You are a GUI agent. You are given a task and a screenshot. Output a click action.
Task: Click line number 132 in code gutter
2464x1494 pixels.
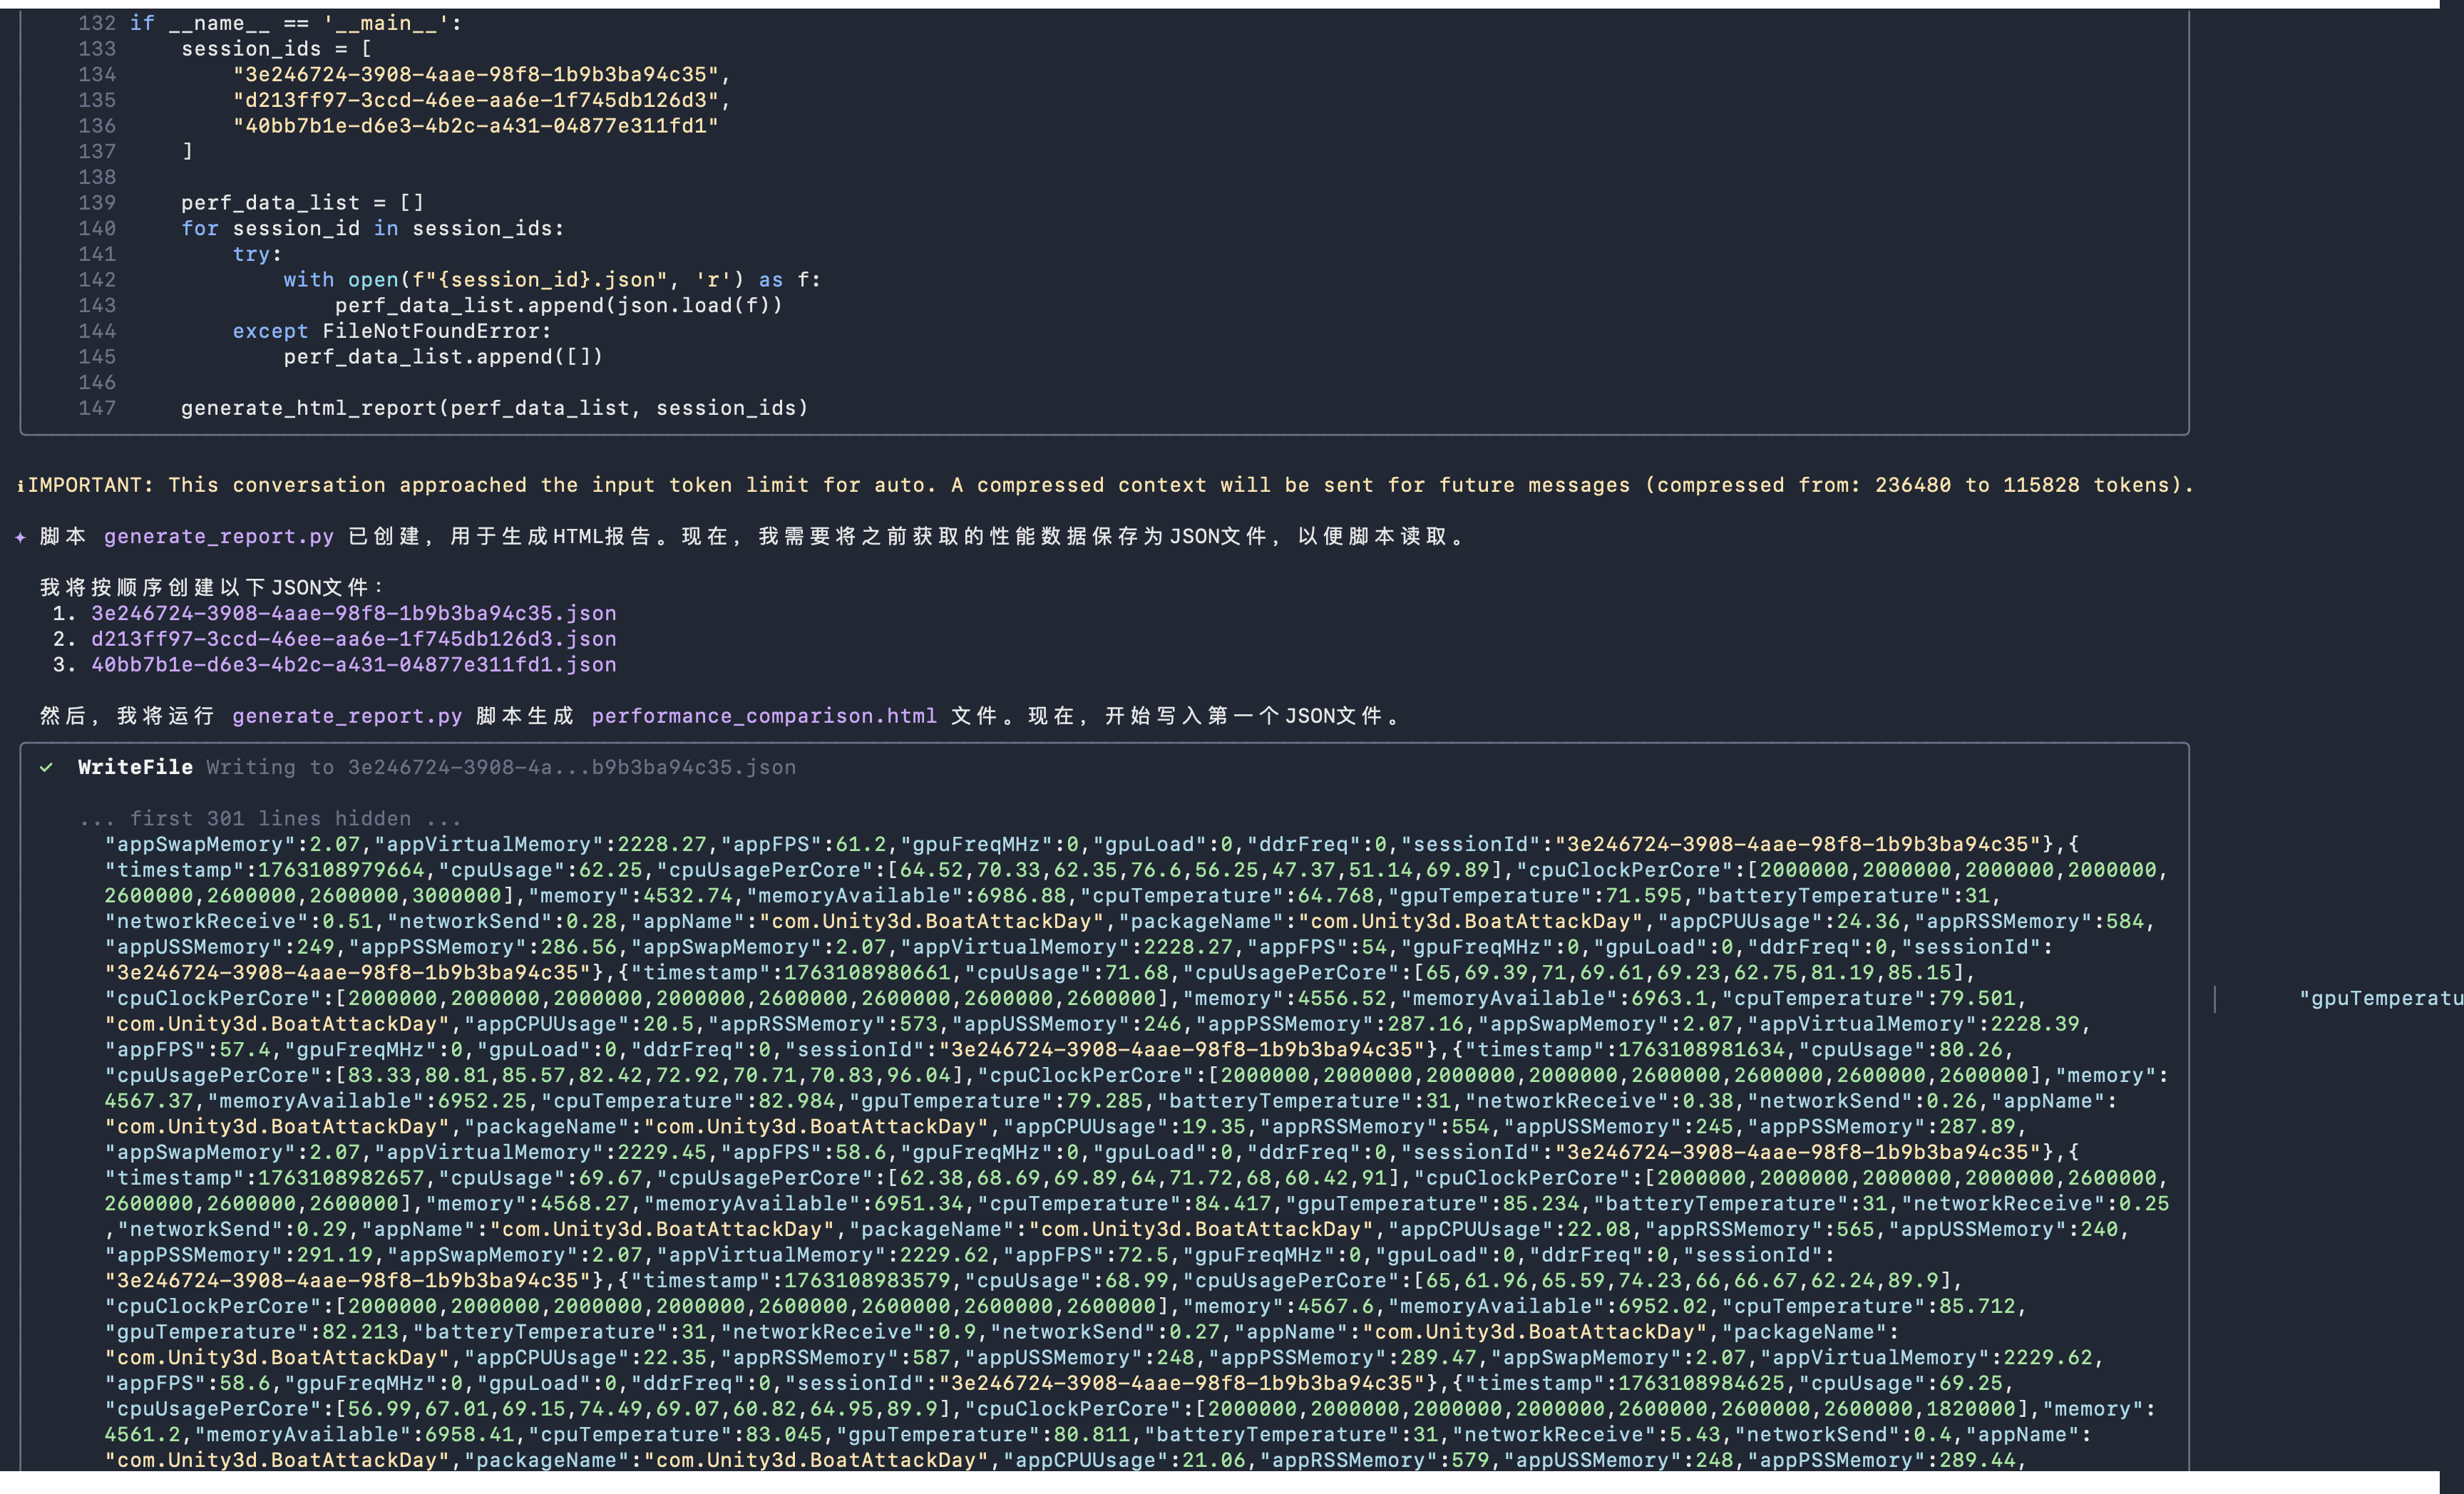pyautogui.click(x=97, y=23)
